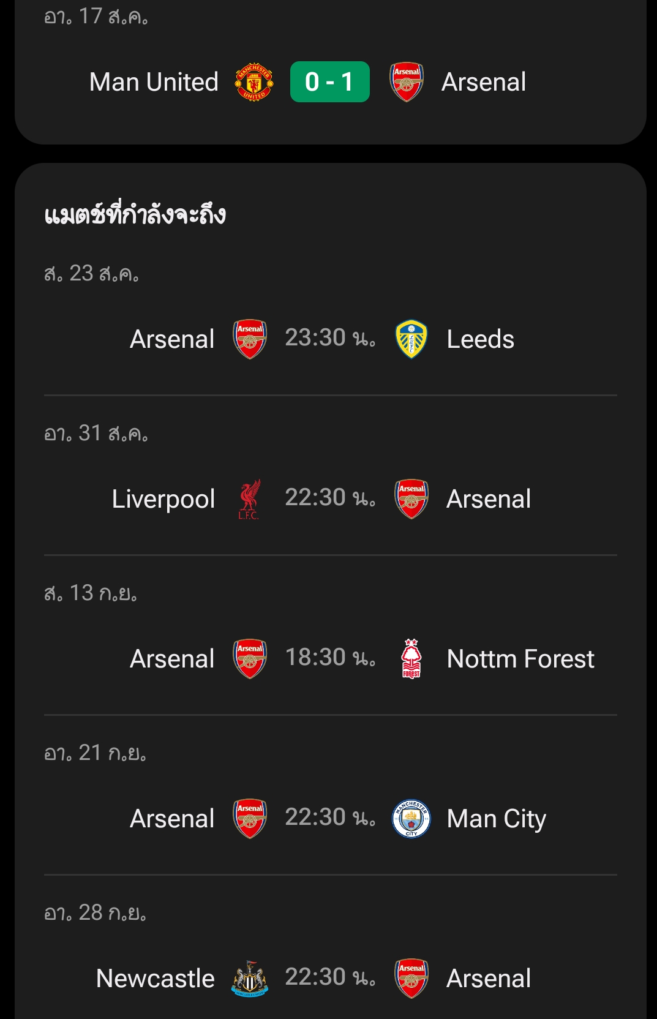Open the 18:30 Nottm Forest fixture
The height and width of the screenshot is (1019, 657).
click(x=330, y=658)
